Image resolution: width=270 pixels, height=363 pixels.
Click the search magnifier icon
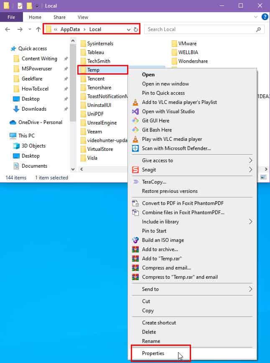click(258, 29)
